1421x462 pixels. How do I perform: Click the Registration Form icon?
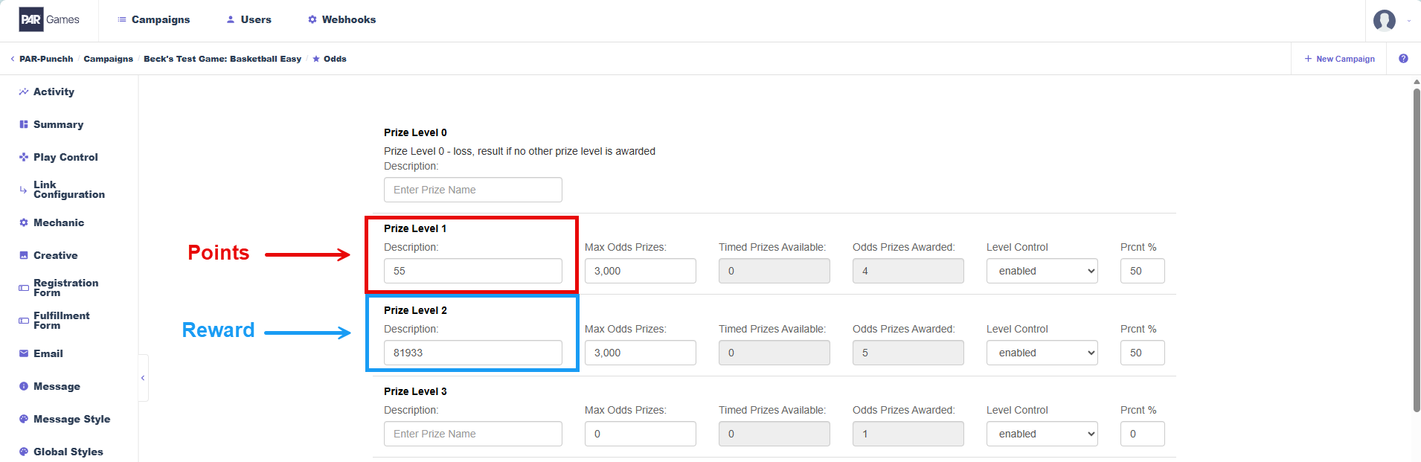point(24,288)
